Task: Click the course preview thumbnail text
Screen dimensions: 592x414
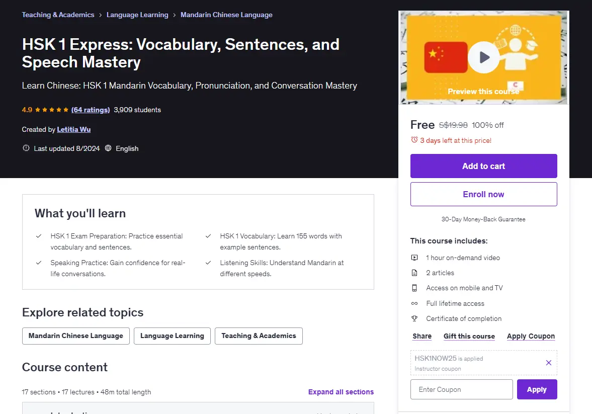Action: [x=483, y=92]
